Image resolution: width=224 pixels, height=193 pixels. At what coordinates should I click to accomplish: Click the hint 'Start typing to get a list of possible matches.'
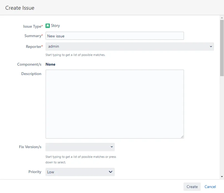pyautogui.click(x=75, y=55)
